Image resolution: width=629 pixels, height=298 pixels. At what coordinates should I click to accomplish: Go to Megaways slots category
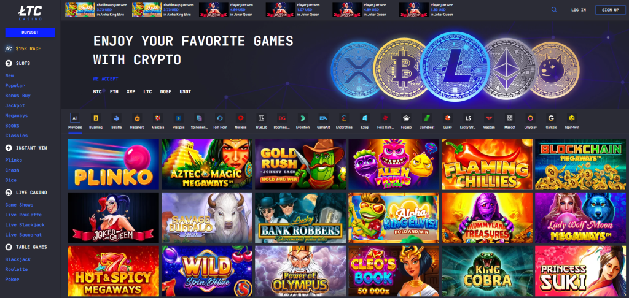coord(17,116)
